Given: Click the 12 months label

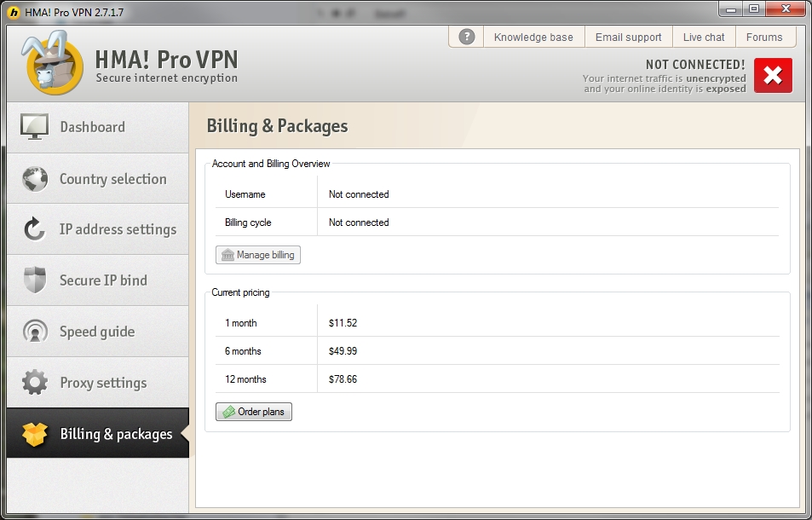Looking at the screenshot, I should [x=245, y=379].
